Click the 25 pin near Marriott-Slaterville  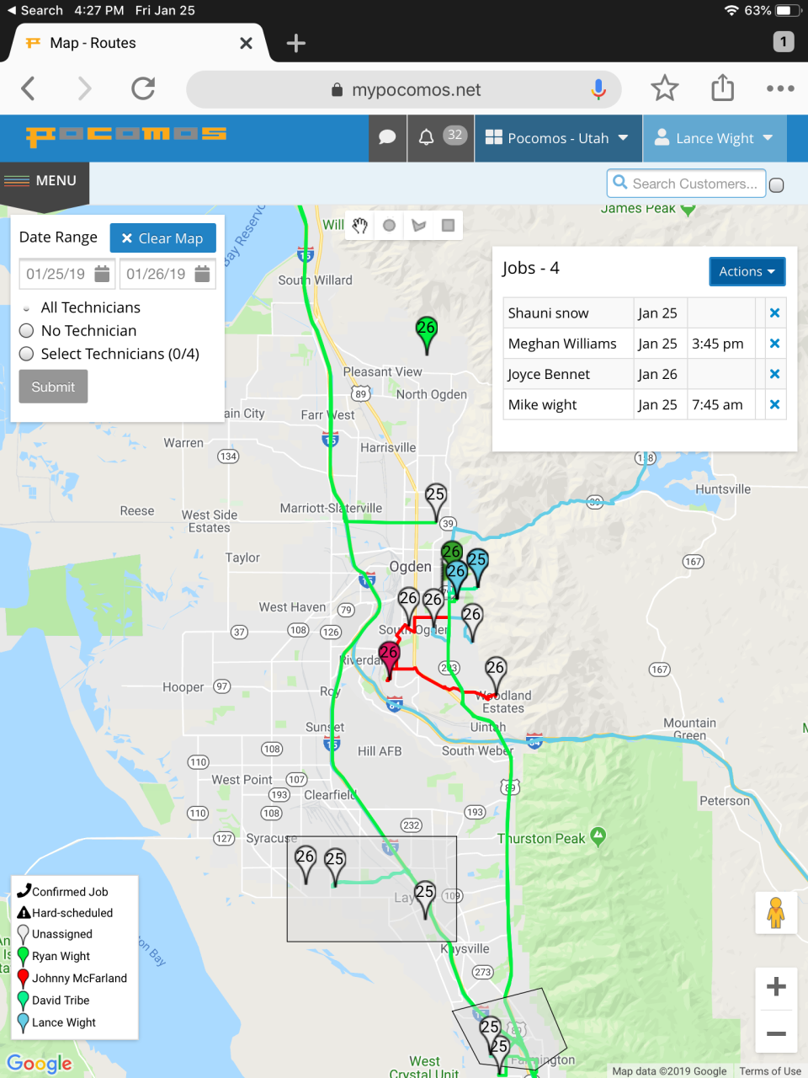click(435, 503)
